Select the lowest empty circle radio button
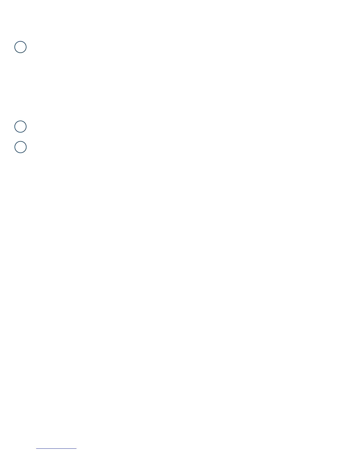 pos(20,147)
